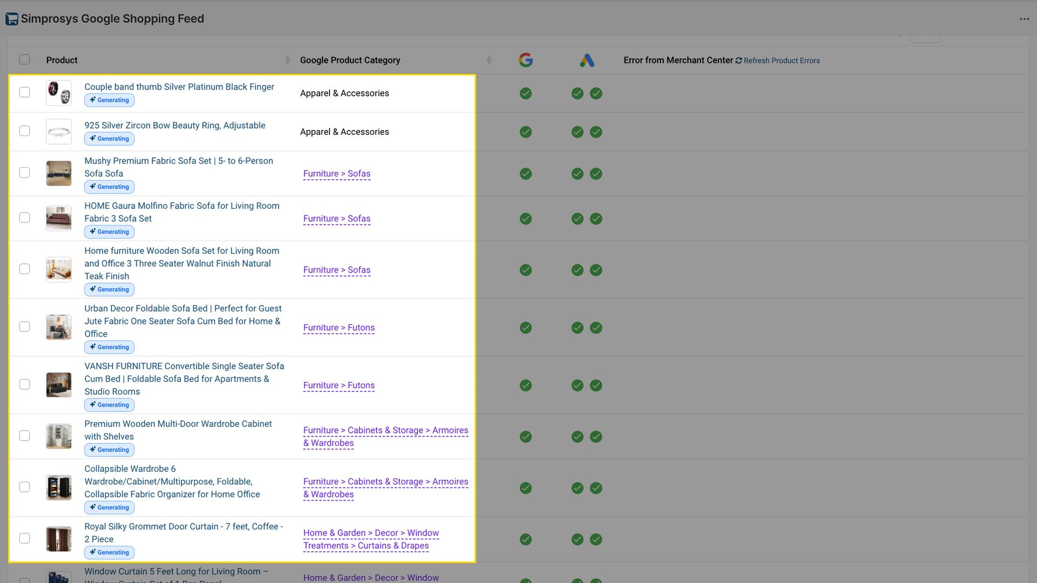This screenshot has width=1037, height=583.
Task: Click the green check for VANSH FURNITURE sofa row
Action: coord(526,385)
